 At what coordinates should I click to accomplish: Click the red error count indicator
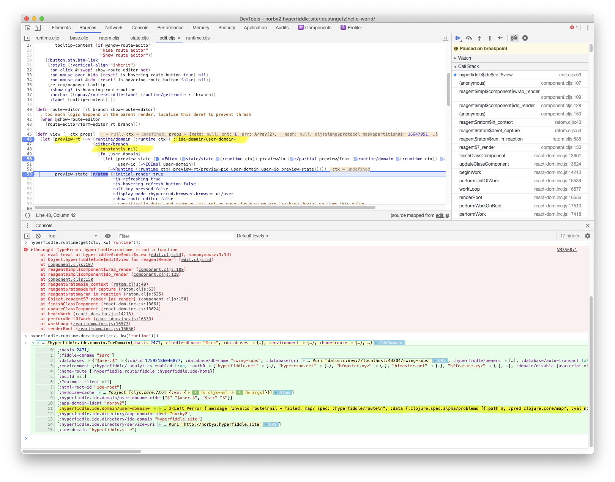click(x=574, y=28)
